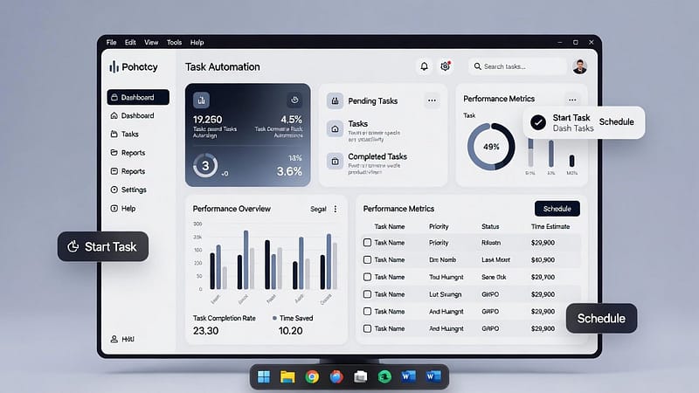Click the $10,900 time estimate cell

point(543,259)
